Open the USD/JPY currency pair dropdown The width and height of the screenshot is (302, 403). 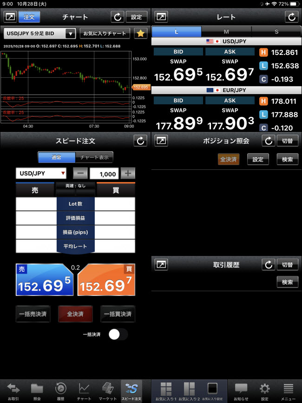click(x=41, y=174)
